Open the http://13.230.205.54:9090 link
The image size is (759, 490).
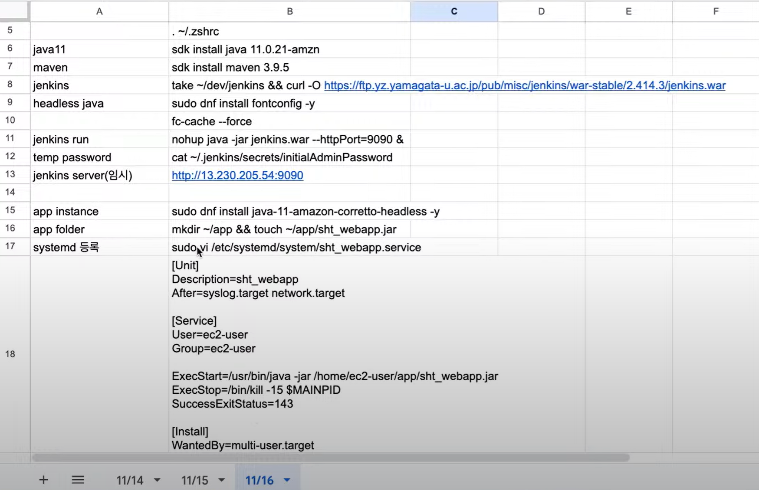(237, 175)
